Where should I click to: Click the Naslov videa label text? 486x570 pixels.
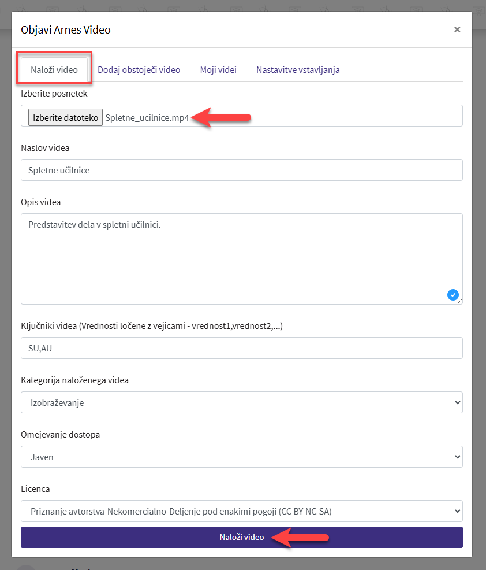point(45,147)
